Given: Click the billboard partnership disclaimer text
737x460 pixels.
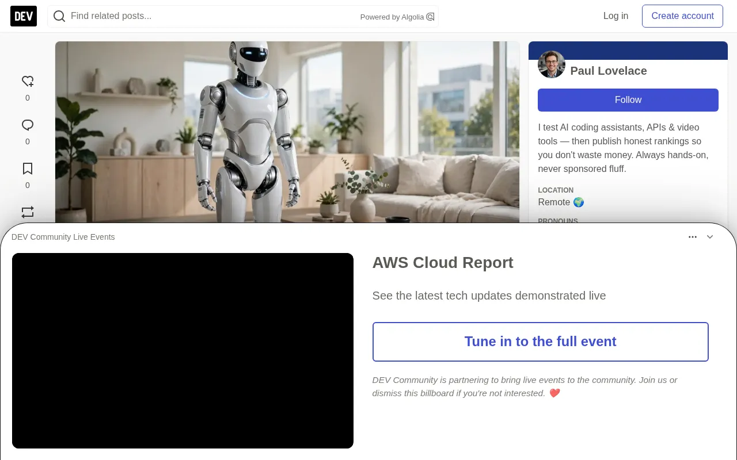Looking at the screenshot, I should tap(525, 386).
